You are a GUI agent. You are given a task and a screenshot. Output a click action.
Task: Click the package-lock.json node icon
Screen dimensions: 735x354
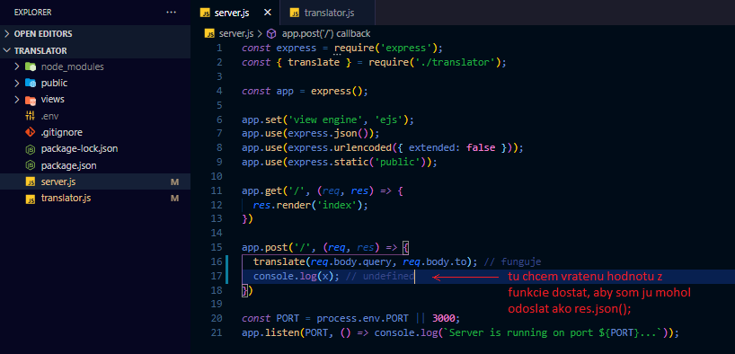(x=31, y=149)
